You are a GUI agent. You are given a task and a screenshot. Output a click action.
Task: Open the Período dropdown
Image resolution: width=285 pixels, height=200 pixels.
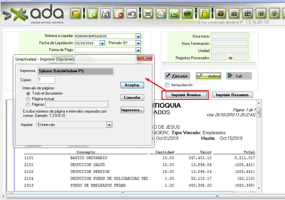[138, 43]
